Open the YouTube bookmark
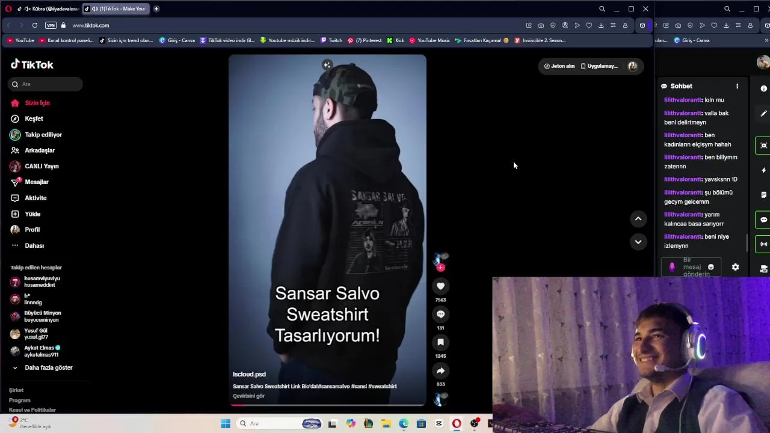The image size is (770, 433). pyautogui.click(x=20, y=40)
